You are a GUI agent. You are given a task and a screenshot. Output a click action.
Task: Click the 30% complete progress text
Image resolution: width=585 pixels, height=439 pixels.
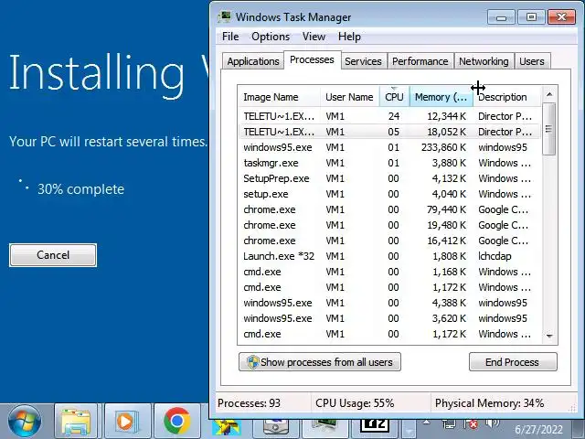coord(81,189)
